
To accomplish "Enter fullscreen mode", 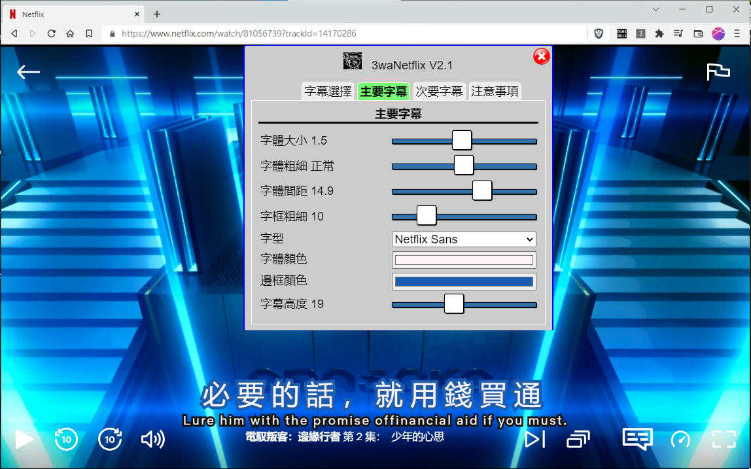I will (x=724, y=439).
